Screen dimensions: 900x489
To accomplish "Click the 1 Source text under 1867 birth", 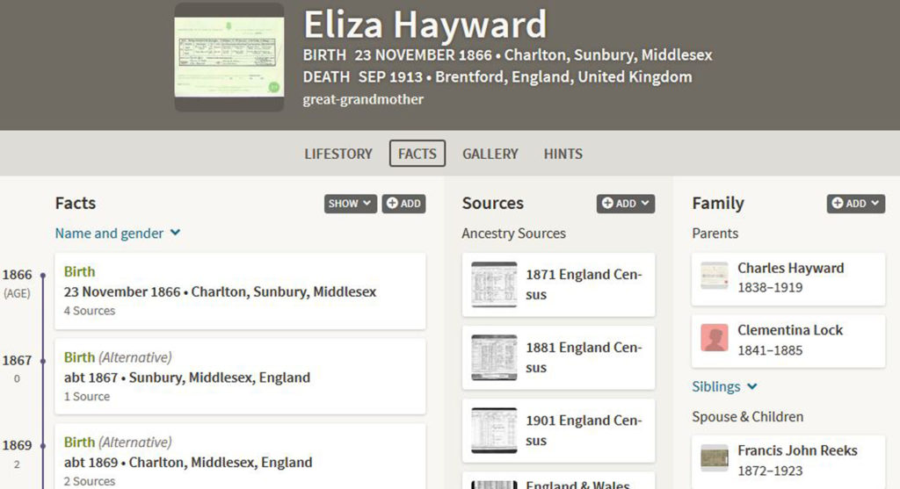I will (87, 396).
